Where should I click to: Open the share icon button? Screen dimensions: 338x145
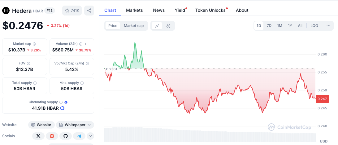tap(89, 11)
